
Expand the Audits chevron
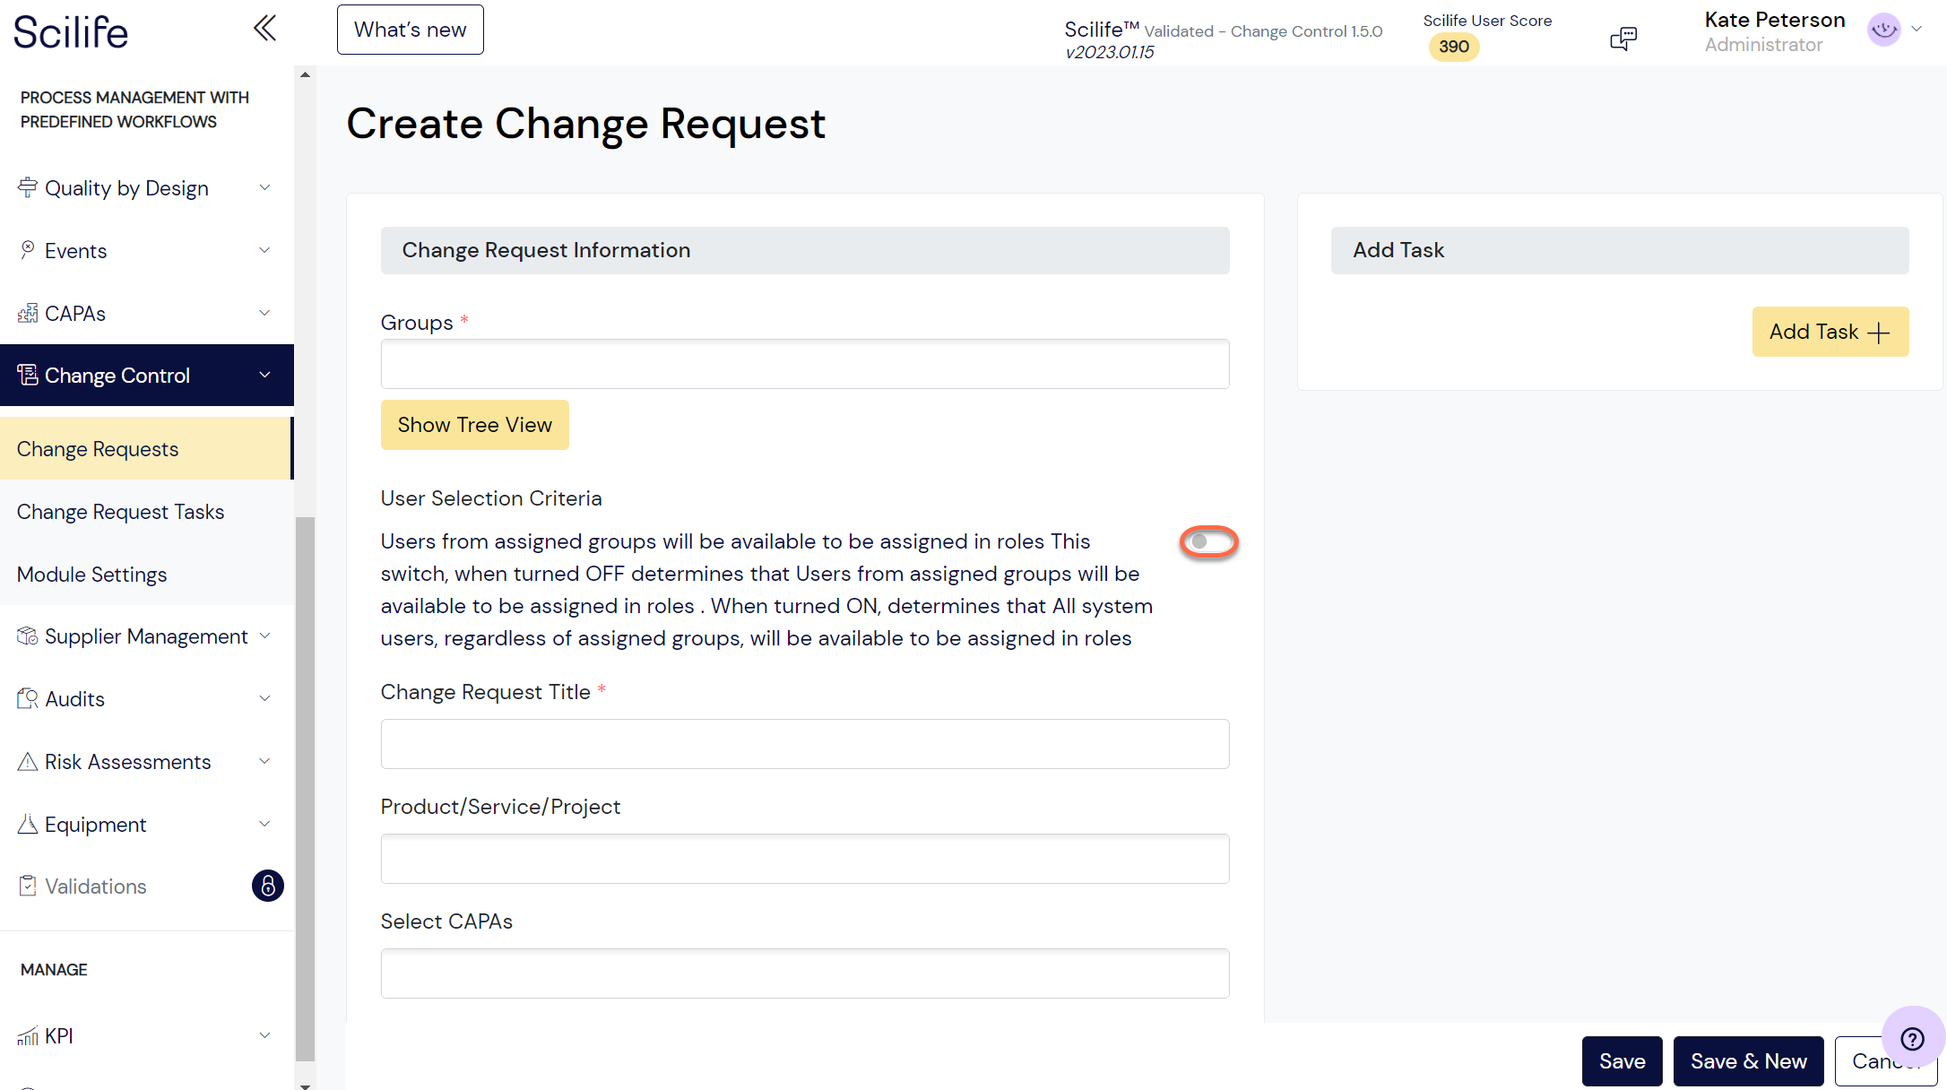[264, 698]
